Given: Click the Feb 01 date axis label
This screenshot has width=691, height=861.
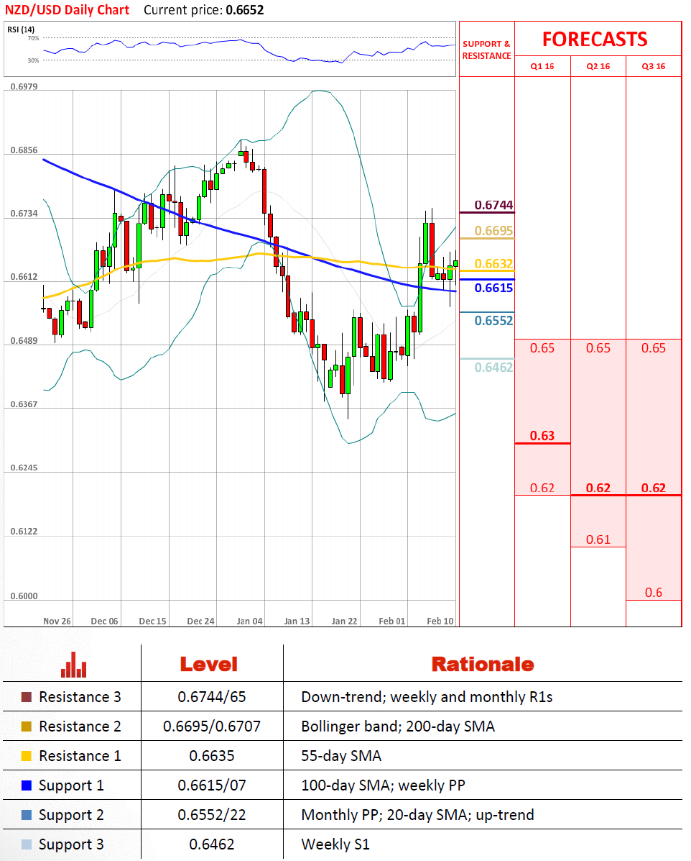Looking at the screenshot, I should coord(392,621).
